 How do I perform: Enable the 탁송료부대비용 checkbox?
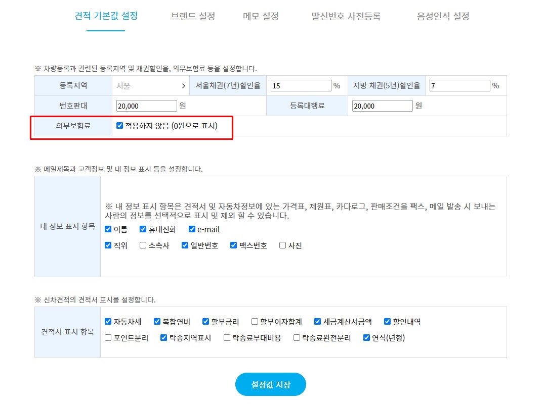[x=227, y=338]
